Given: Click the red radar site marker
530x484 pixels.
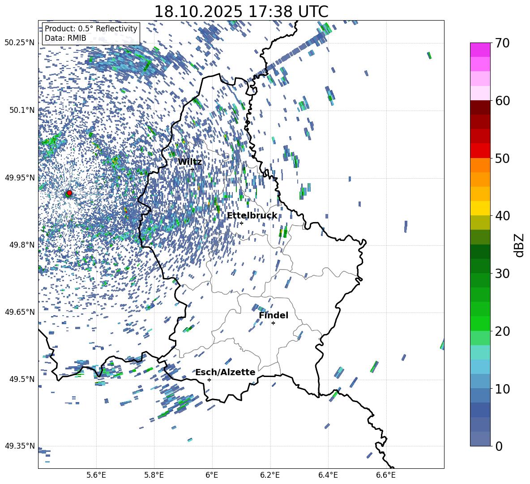Looking at the screenshot, I should click(69, 193).
